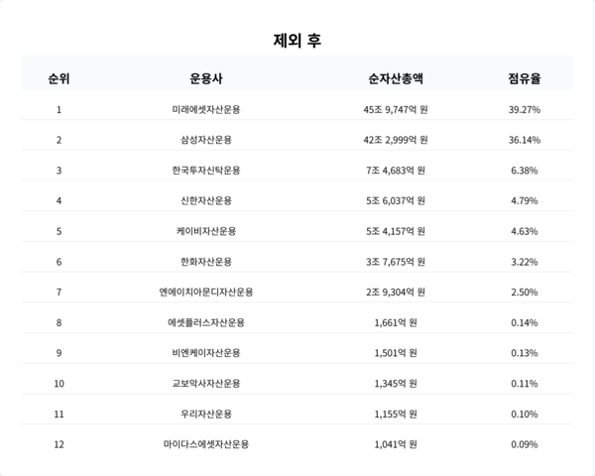The image size is (595, 476).
Task: Click the 0.09% share cell
Action: pos(525,444)
